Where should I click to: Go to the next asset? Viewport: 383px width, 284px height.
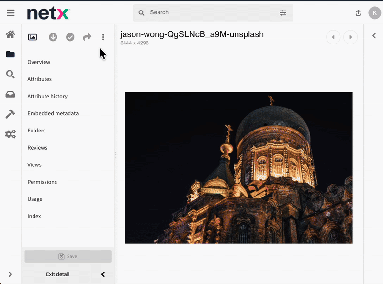tap(350, 37)
